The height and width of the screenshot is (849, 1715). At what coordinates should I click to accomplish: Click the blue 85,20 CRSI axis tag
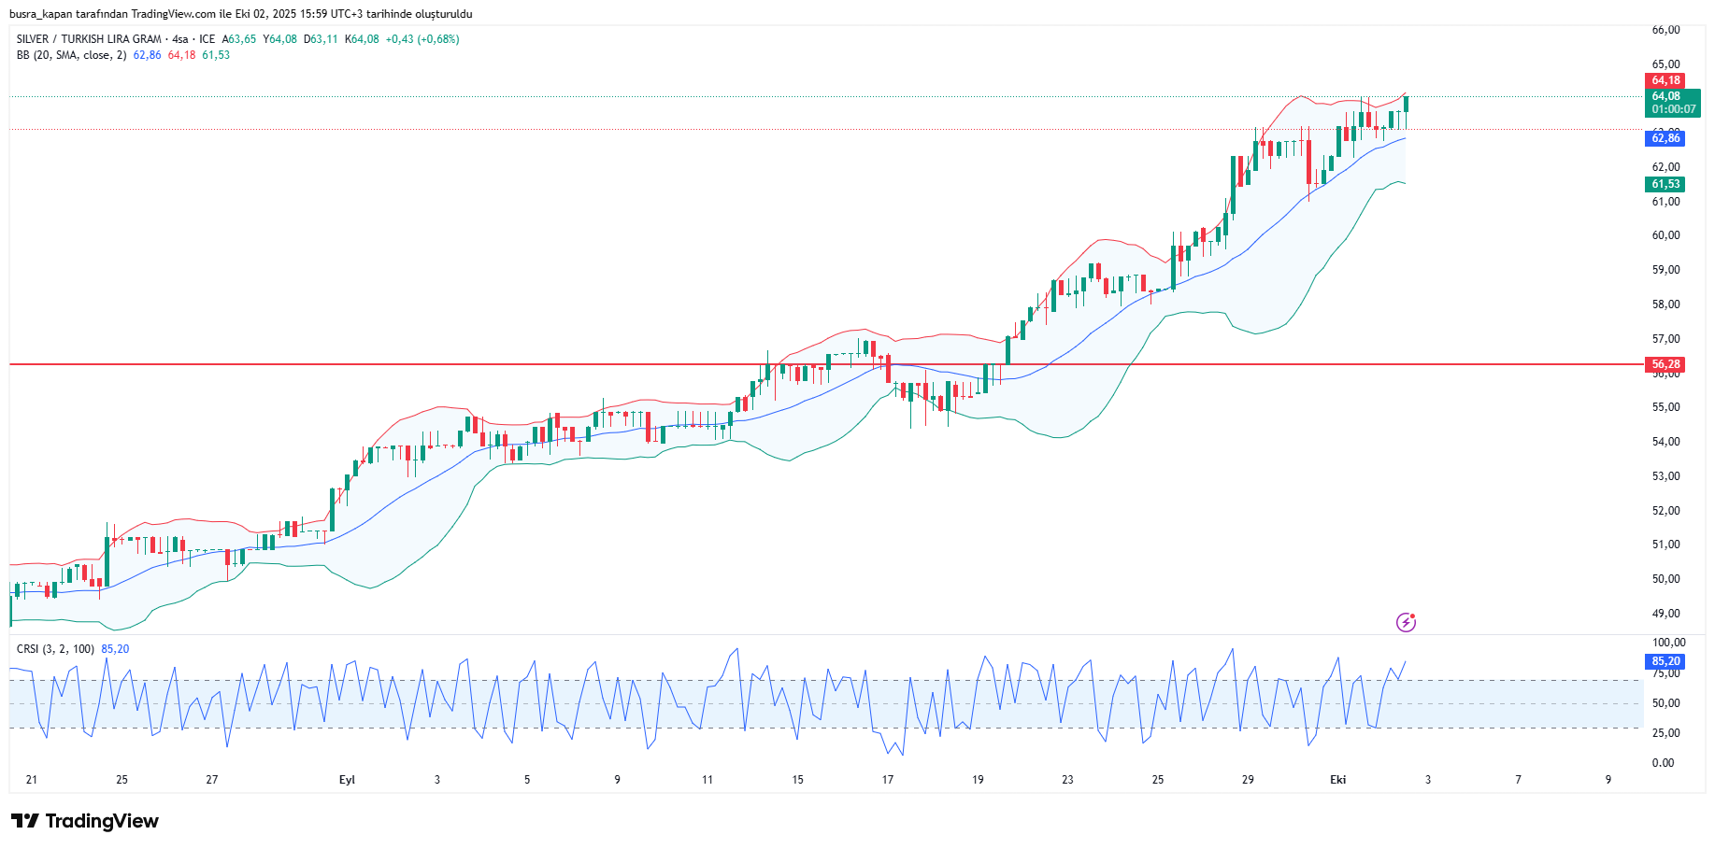(x=1665, y=661)
